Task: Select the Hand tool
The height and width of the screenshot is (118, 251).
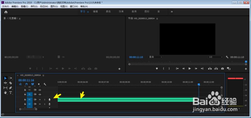Action: (5, 93)
